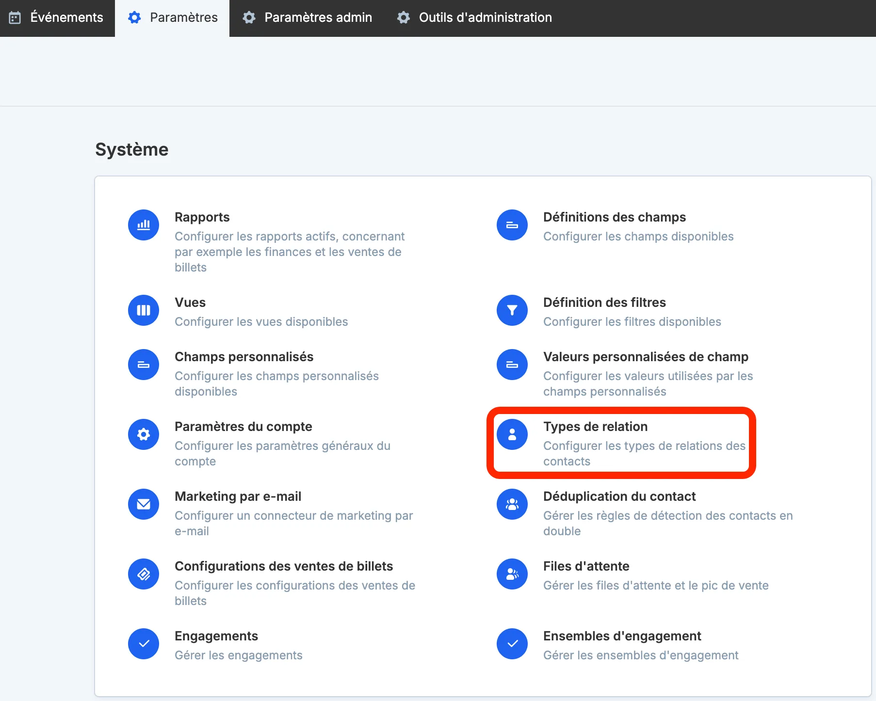
Task: Open Définitions des champs title link
Action: point(615,217)
